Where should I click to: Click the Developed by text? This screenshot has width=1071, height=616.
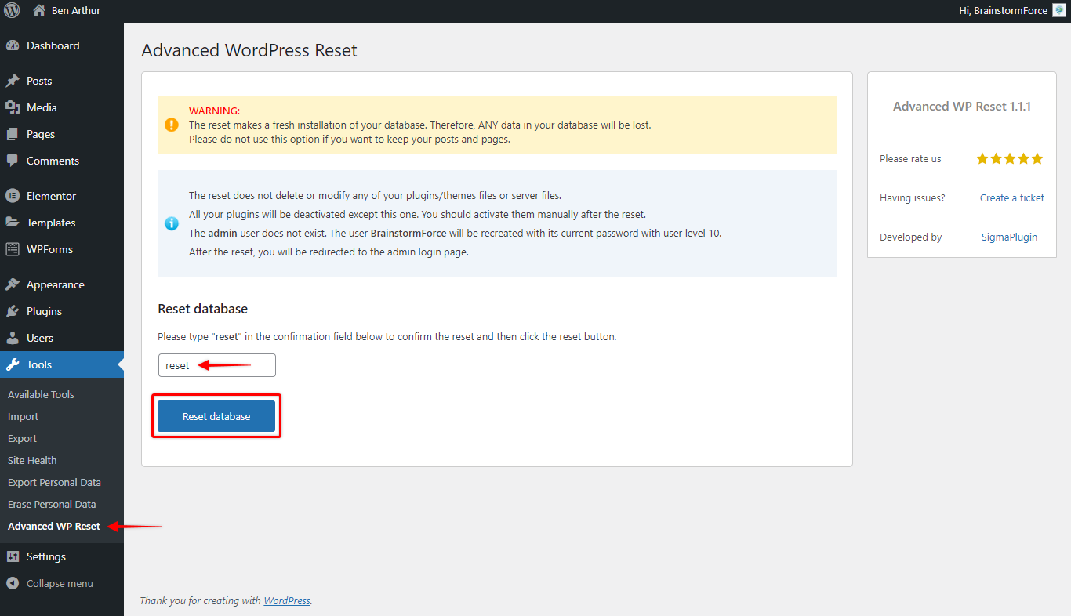pos(911,237)
